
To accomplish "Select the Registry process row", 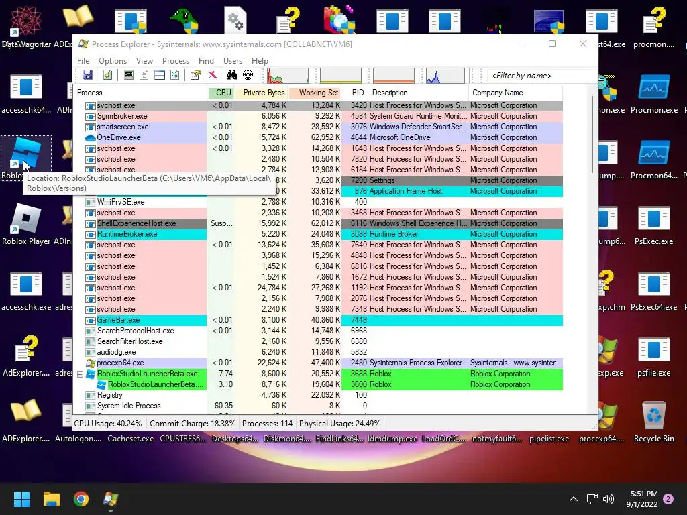I will coord(318,395).
